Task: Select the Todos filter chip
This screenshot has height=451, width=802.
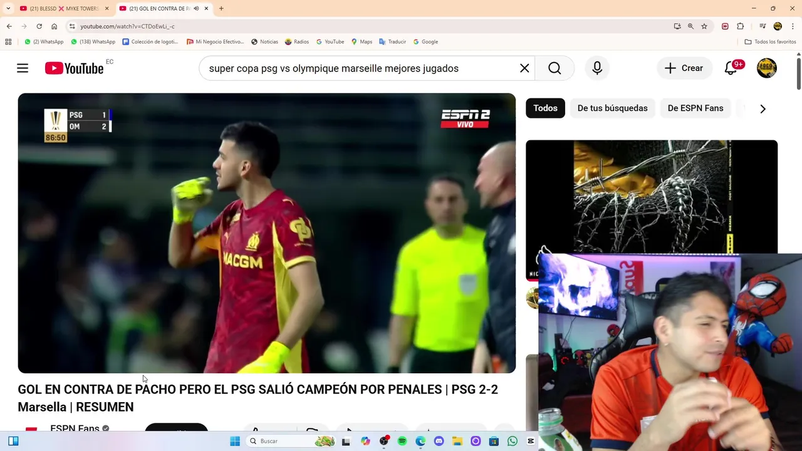Action: [x=545, y=108]
